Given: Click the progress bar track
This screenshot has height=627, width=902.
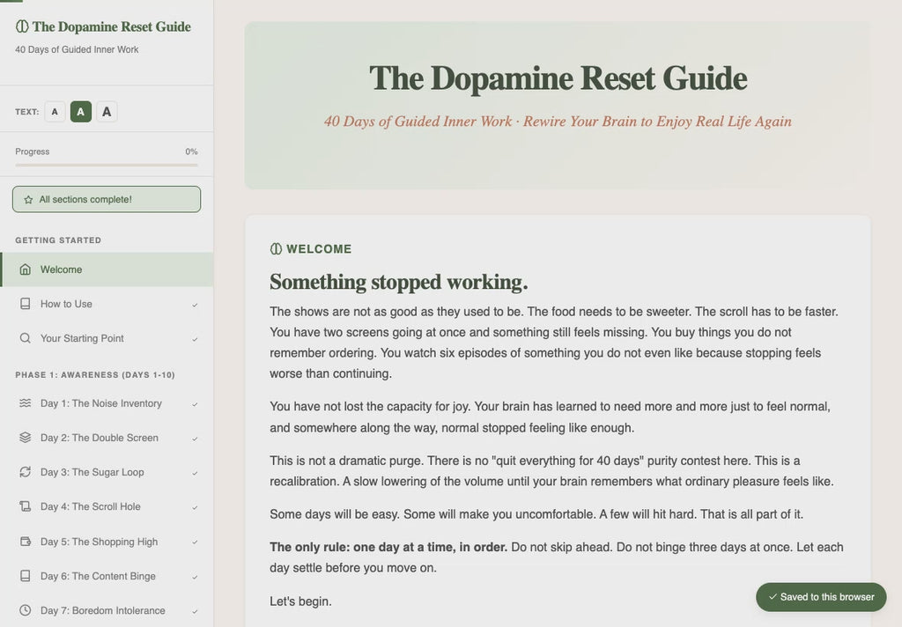Looking at the screenshot, I should (x=107, y=165).
